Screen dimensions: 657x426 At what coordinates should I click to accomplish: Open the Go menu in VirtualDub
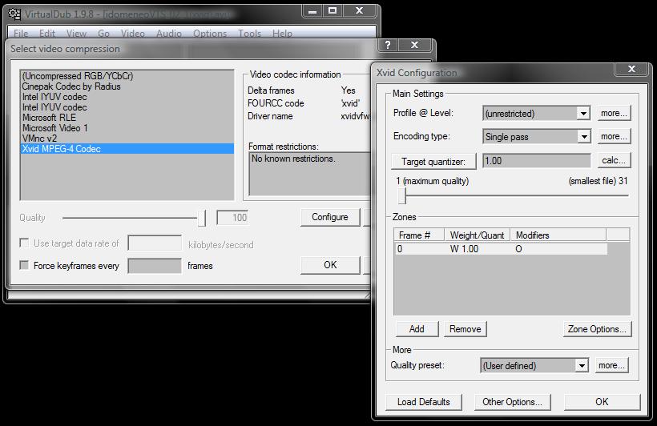(103, 34)
